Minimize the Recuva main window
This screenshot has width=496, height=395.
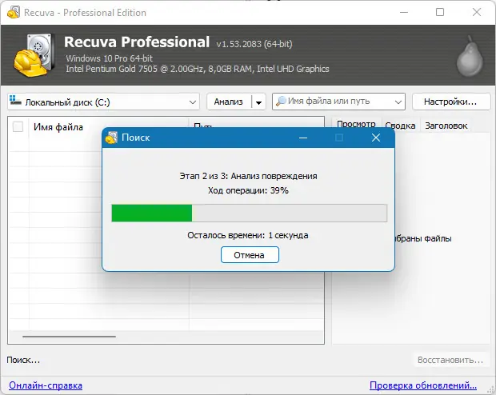coord(404,12)
